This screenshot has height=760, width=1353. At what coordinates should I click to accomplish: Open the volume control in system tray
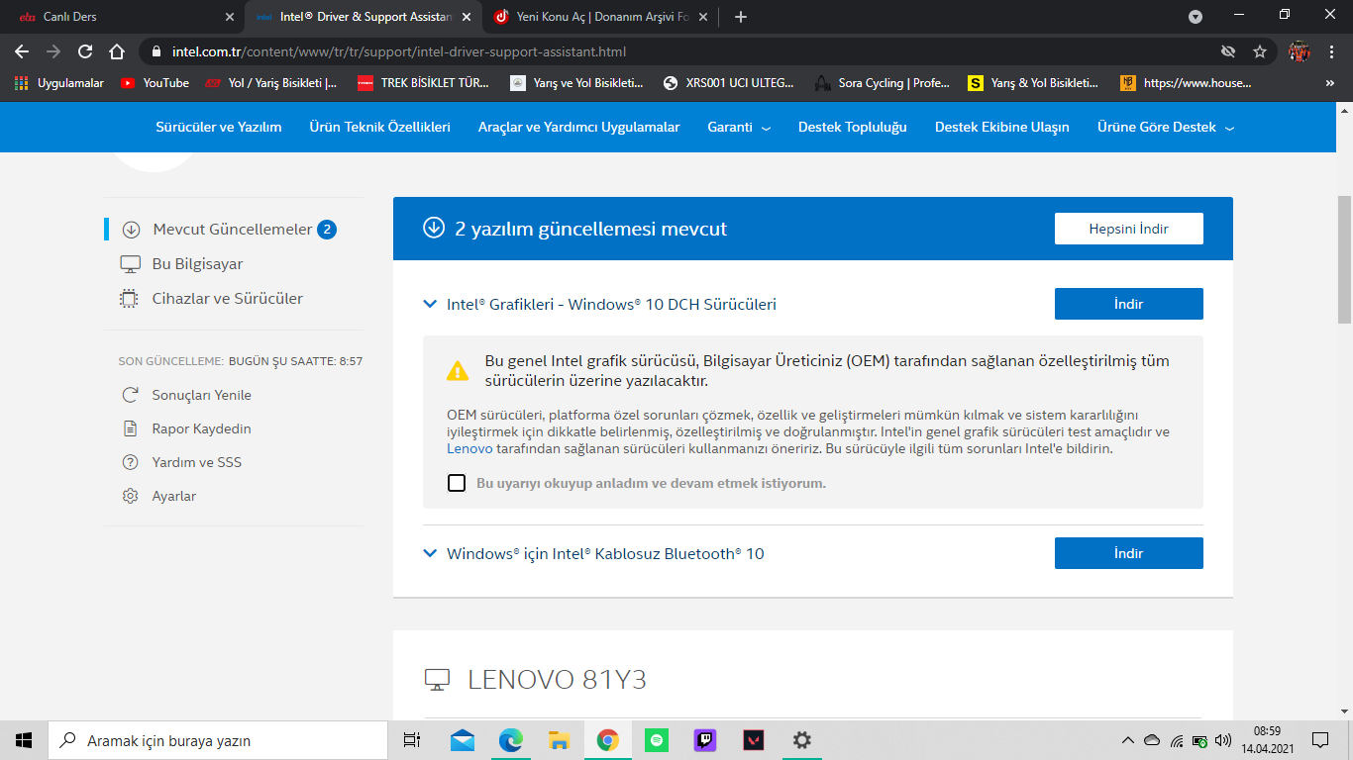click(1223, 740)
